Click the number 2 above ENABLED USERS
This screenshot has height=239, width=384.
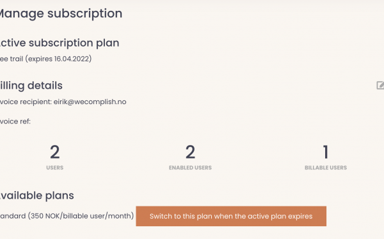tap(190, 152)
